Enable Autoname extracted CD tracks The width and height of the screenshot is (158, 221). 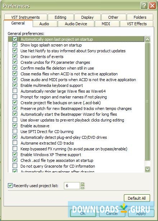click(15, 143)
